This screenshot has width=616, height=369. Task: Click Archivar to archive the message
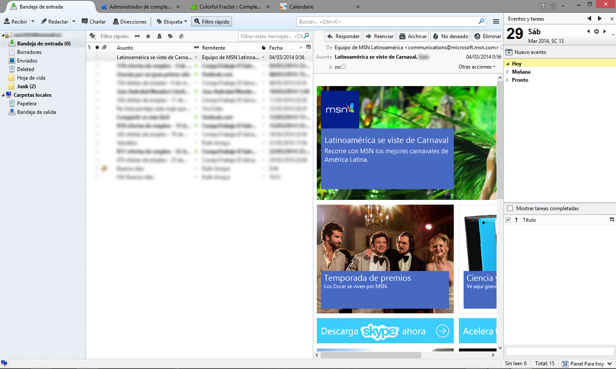click(x=413, y=36)
